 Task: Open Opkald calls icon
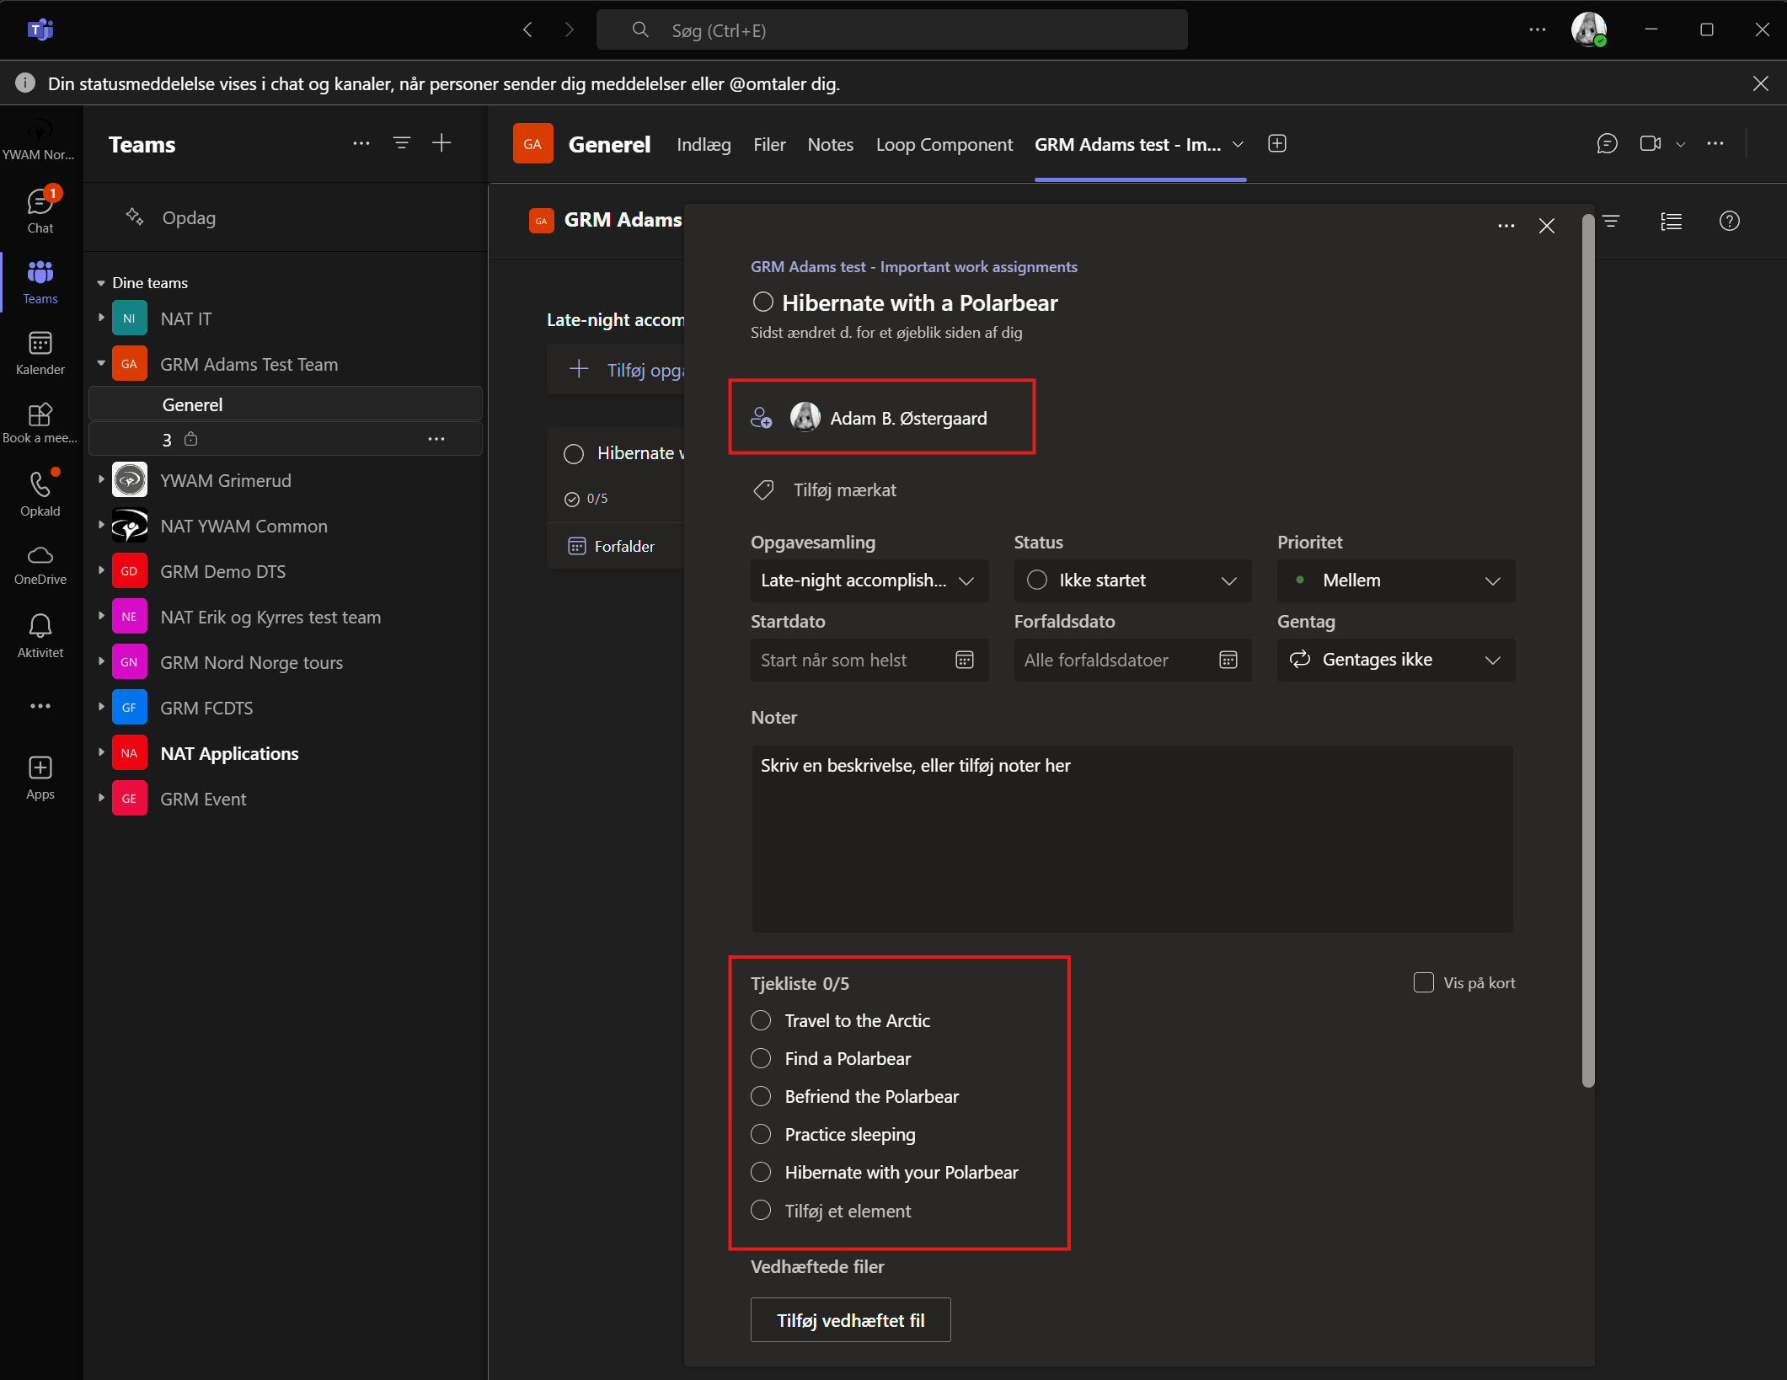coord(40,492)
